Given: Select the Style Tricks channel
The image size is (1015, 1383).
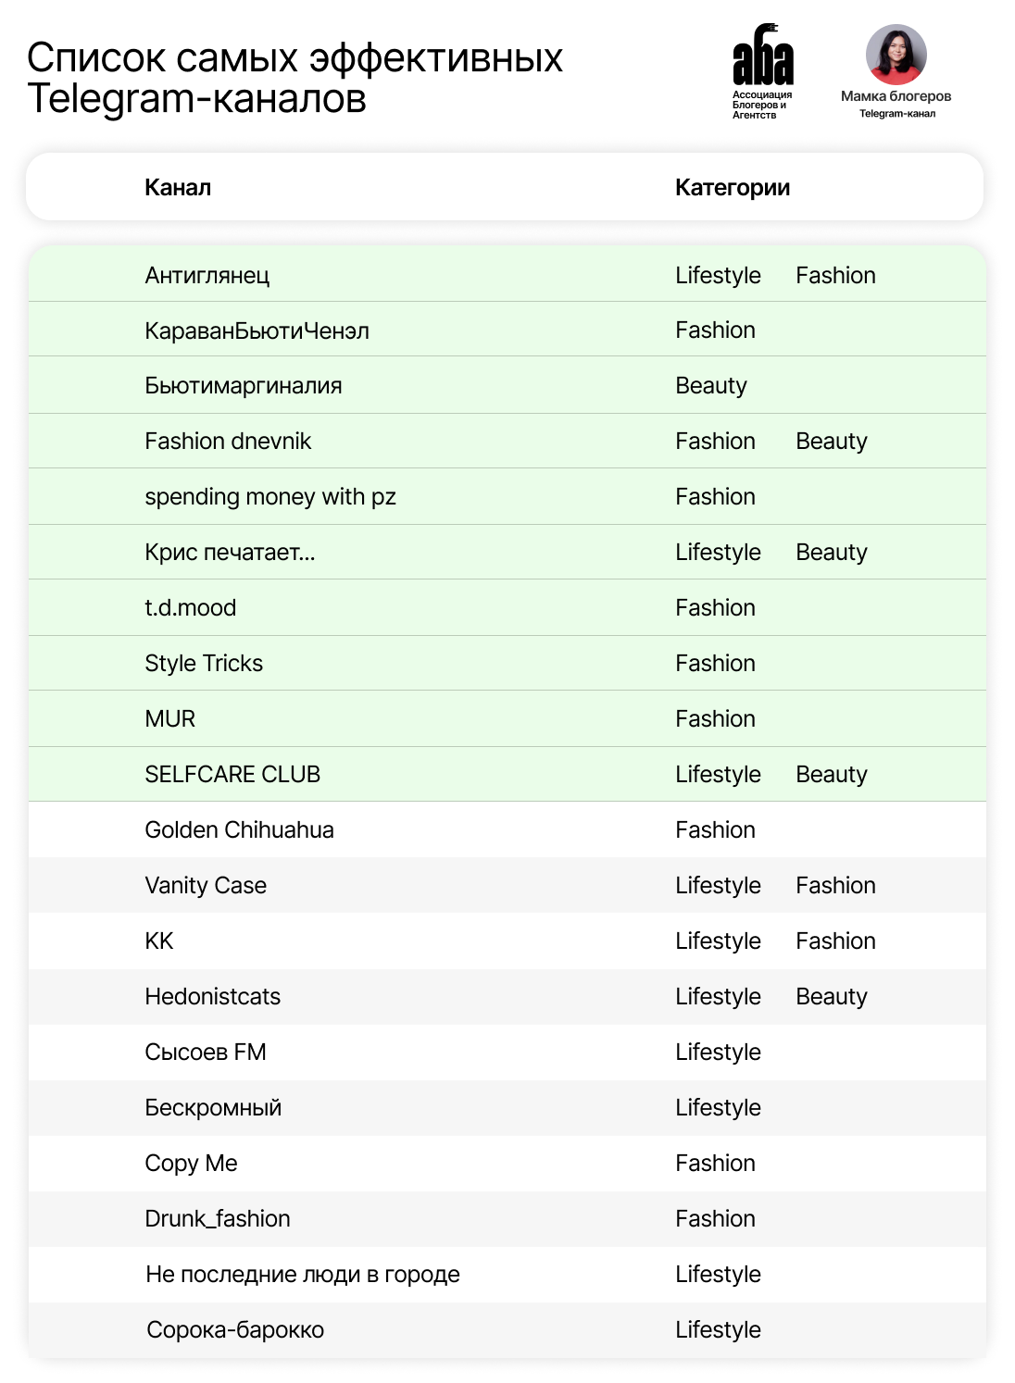Looking at the screenshot, I should [204, 664].
